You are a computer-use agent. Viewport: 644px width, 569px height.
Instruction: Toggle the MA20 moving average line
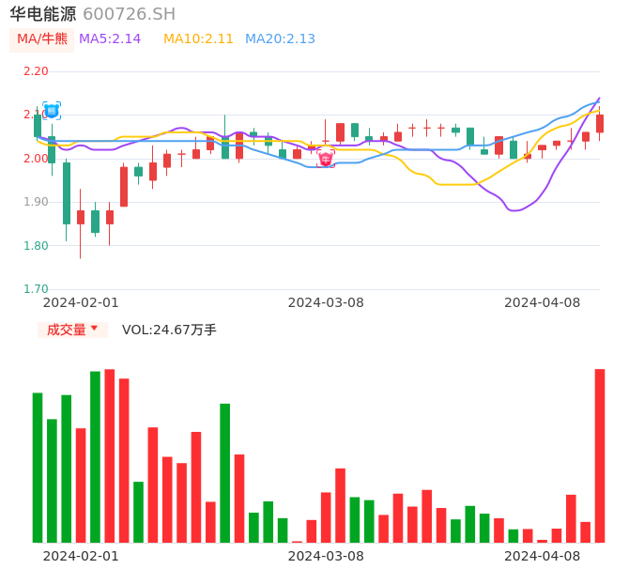point(280,39)
